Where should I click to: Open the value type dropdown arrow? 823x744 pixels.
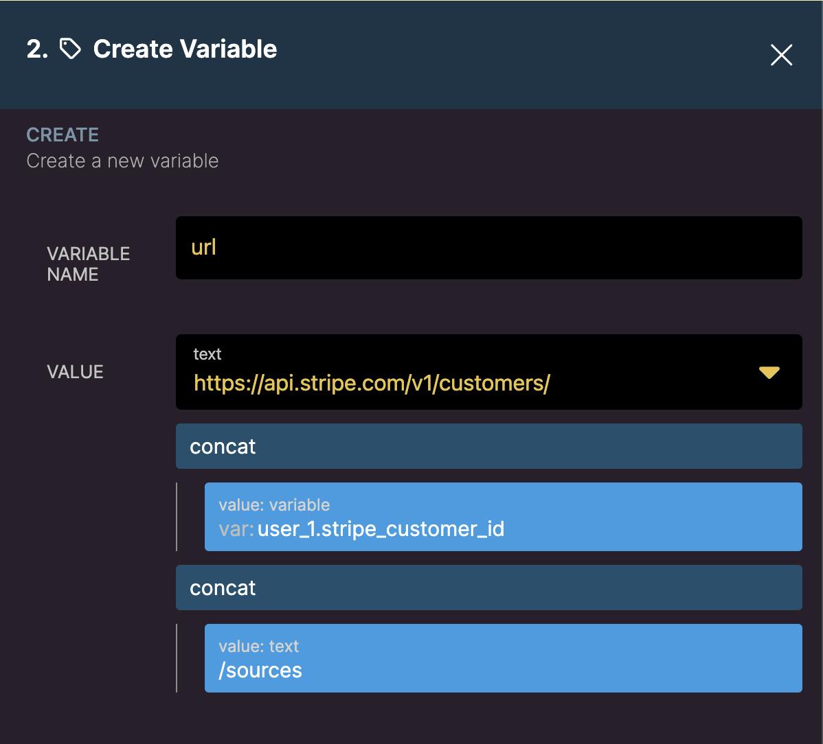[769, 373]
